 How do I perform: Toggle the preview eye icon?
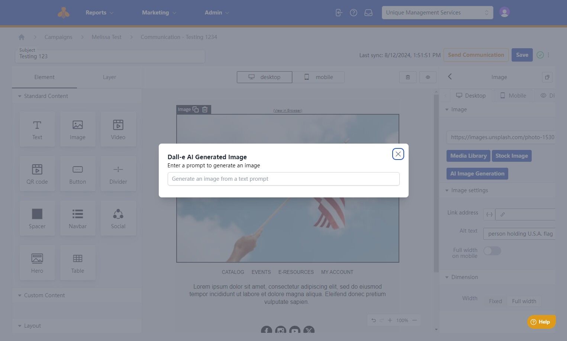[428, 77]
